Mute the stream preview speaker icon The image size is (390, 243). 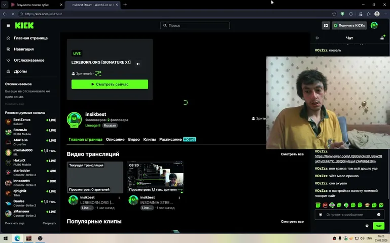pyautogui.click(x=138, y=64)
